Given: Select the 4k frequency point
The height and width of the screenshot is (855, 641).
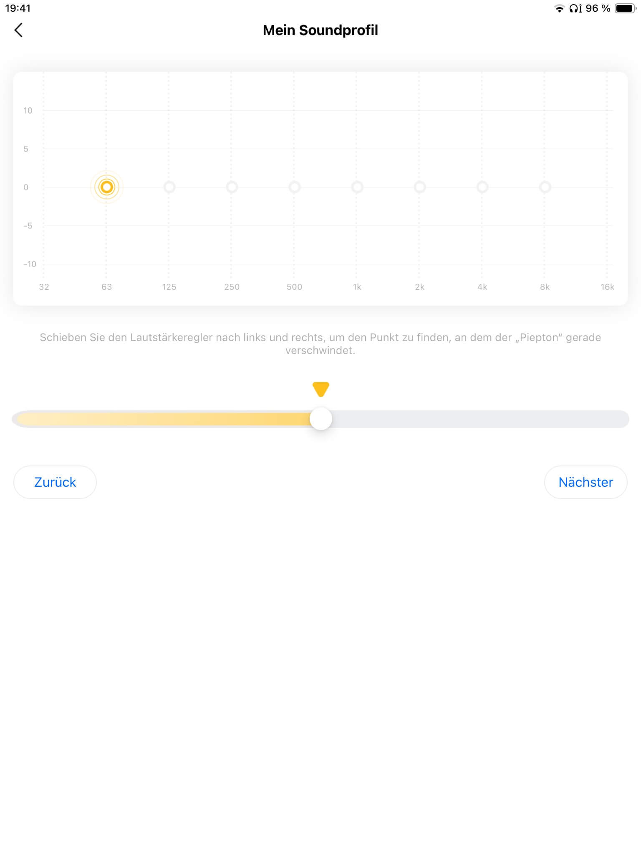Looking at the screenshot, I should 482,187.
